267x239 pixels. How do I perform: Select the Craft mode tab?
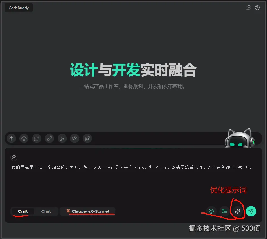pos(23,211)
